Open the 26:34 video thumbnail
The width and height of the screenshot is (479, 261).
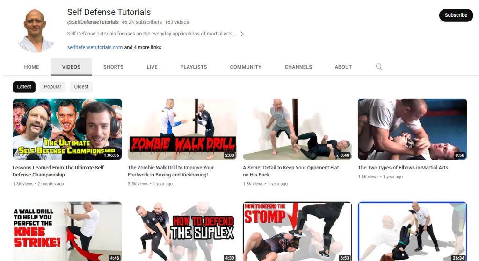point(413,231)
